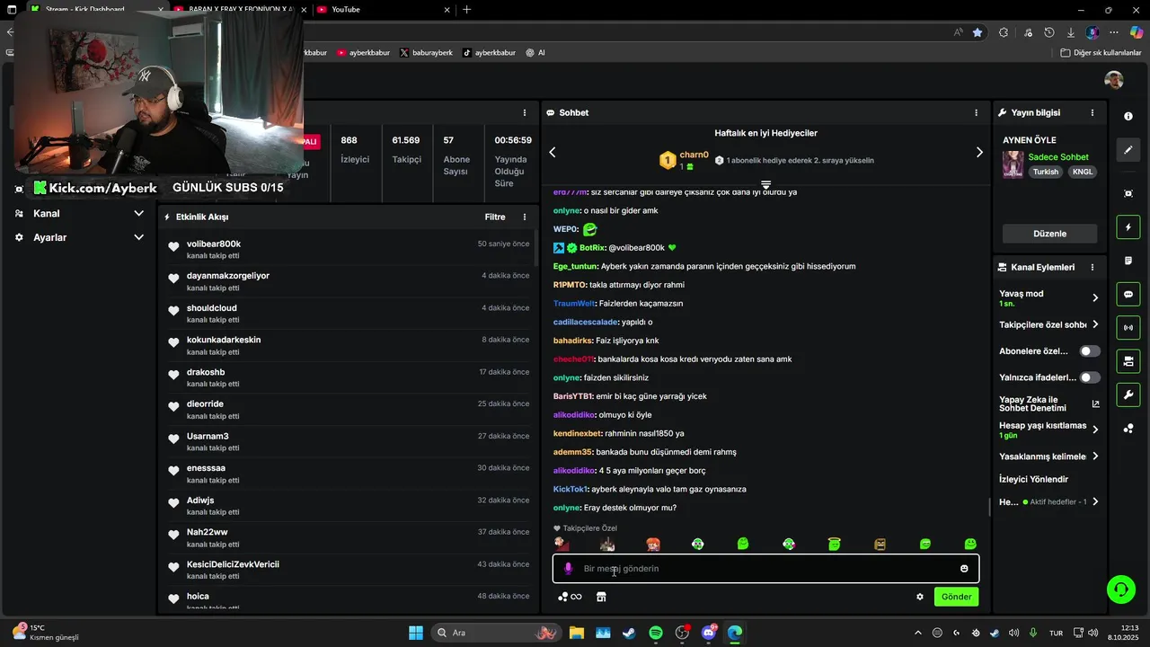The height and width of the screenshot is (647, 1150).
Task: Open Yasaklanmış kelimeler options arrow
Action: point(1095,456)
